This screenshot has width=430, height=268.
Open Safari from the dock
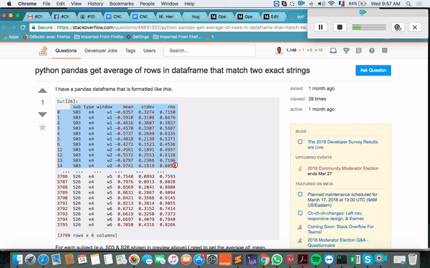43,259
